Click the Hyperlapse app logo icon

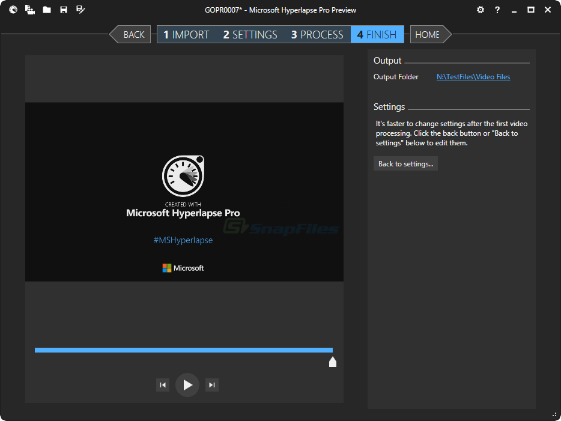(x=13, y=10)
